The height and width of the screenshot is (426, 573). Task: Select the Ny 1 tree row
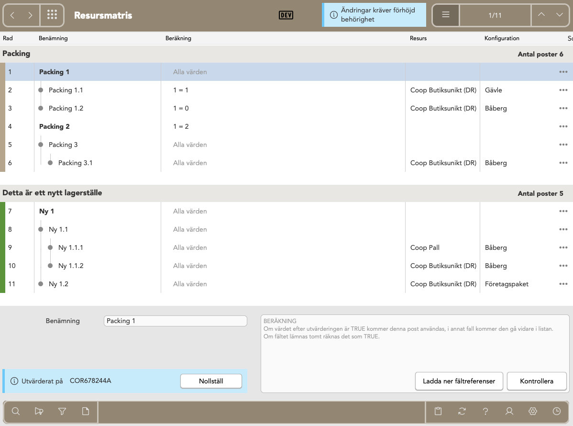[286, 212]
